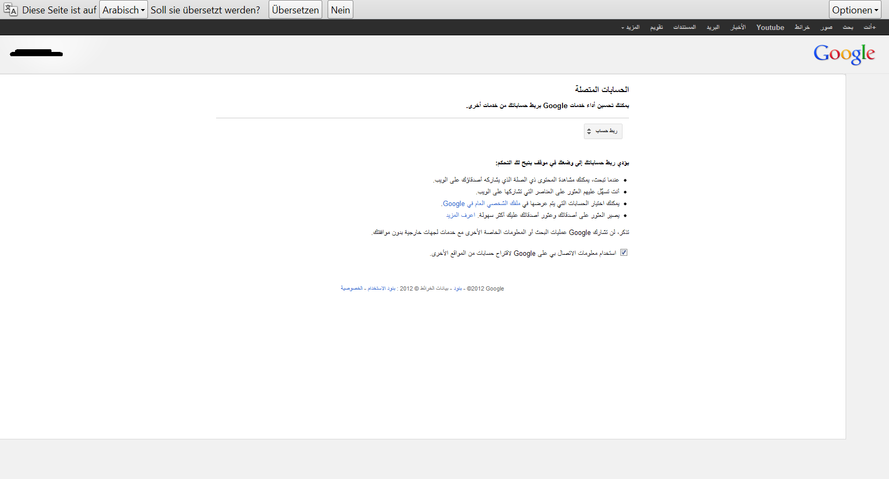Open the ملفك الشخصي العام في Google link
889x479 pixels.
tap(481, 203)
